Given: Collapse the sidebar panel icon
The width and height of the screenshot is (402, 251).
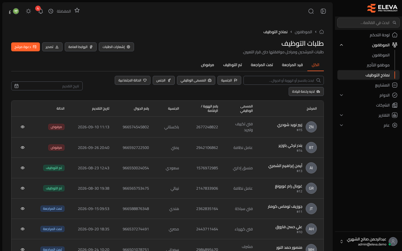Looking at the screenshot, I should [323, 11].
